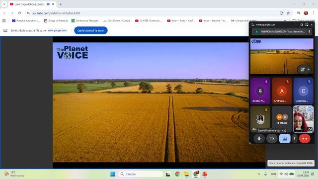Open annotation pen tool on presentation preview

click(x=303, y=70)
